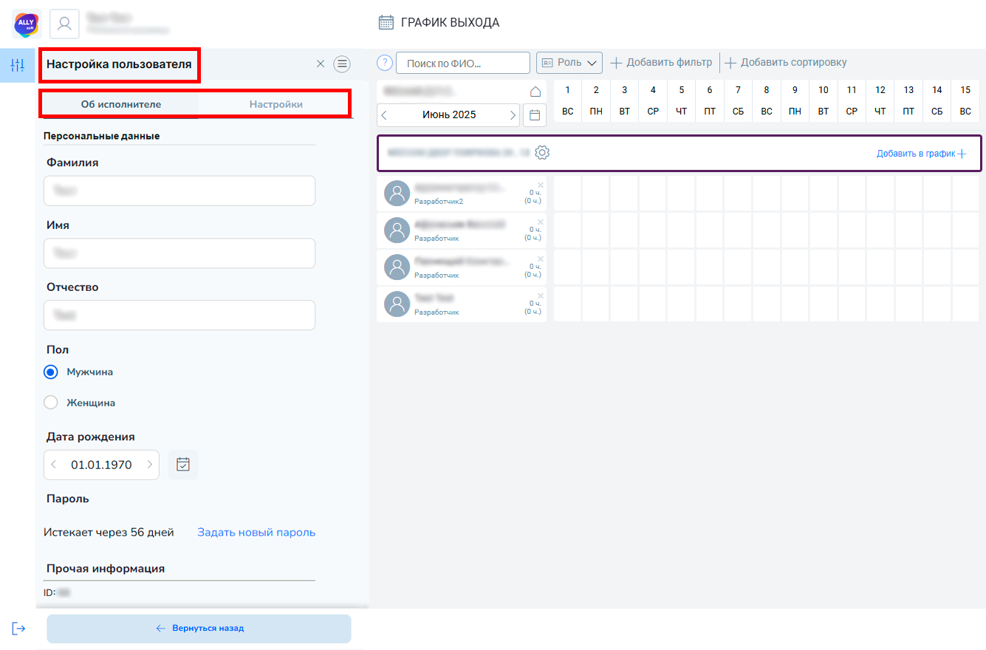Image resolution: width=986 pixels, height=650 pixels.
Task: Open the calendar picker next to Июнь 2025
Action: pyautogui.click(x=535, y=115)
